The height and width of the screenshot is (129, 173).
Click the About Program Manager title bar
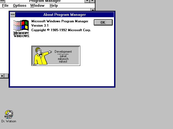coord(65,15)
